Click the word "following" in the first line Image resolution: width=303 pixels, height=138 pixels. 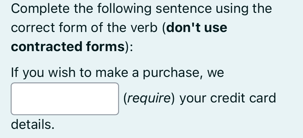tap(124, 9)
